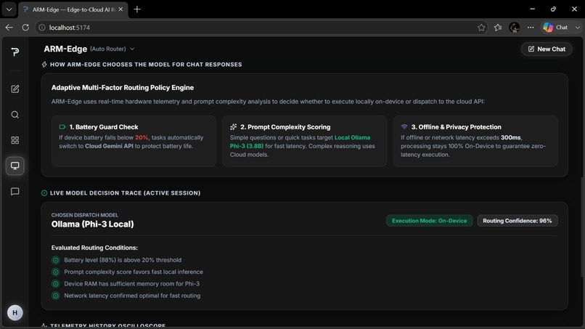
Task: Open the Copilot Chat button
Action: (x=555, y=28)
